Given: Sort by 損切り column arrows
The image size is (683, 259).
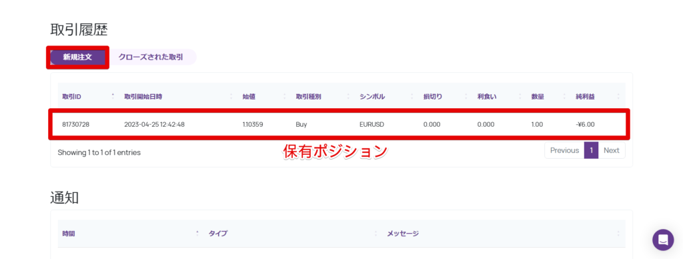Looking at the screenshot, I should (x=466, y=96).
